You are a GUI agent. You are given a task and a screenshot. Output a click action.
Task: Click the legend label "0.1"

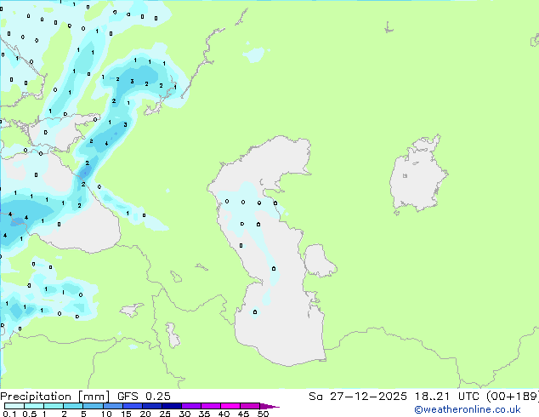click(x=10, y=414)
